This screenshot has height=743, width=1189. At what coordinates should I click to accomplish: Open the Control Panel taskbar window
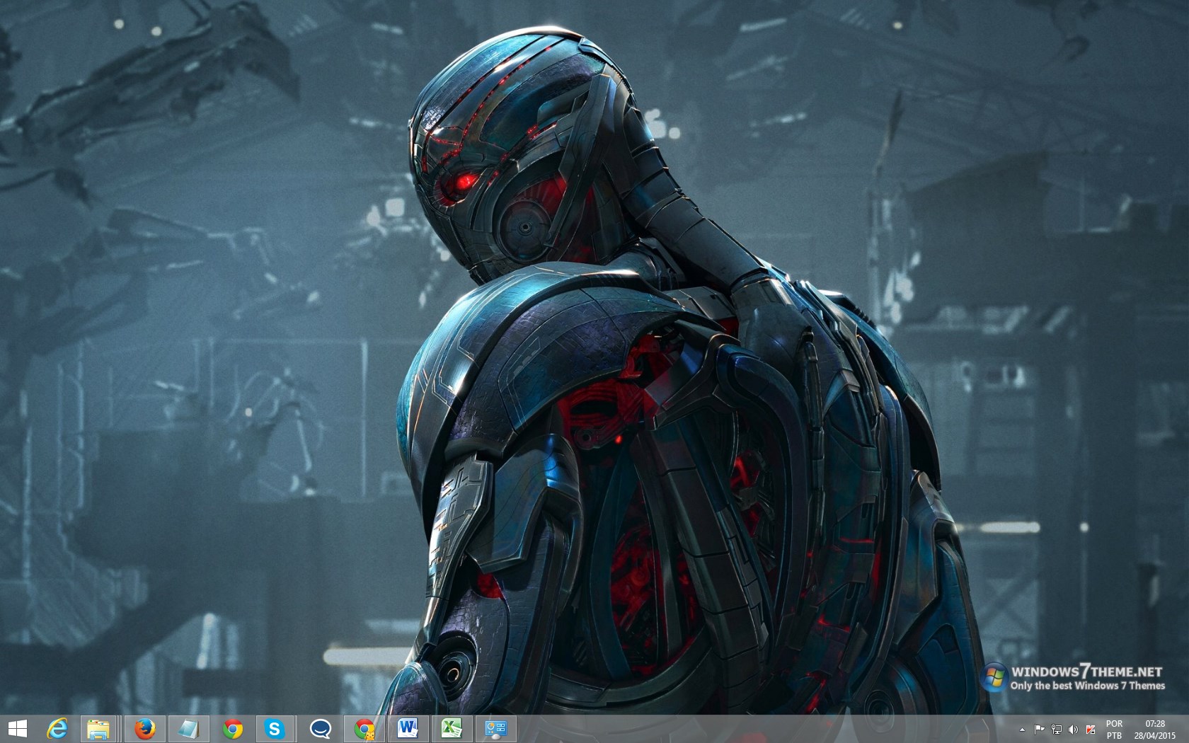click(x=495, y=729)
